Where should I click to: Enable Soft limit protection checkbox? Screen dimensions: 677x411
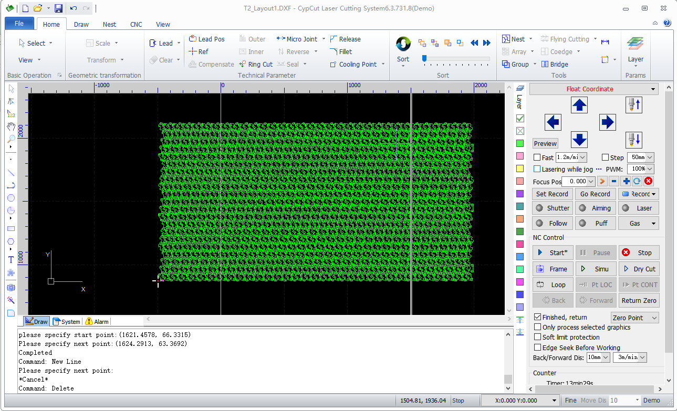pyautogui.click(x=537, y=337)
